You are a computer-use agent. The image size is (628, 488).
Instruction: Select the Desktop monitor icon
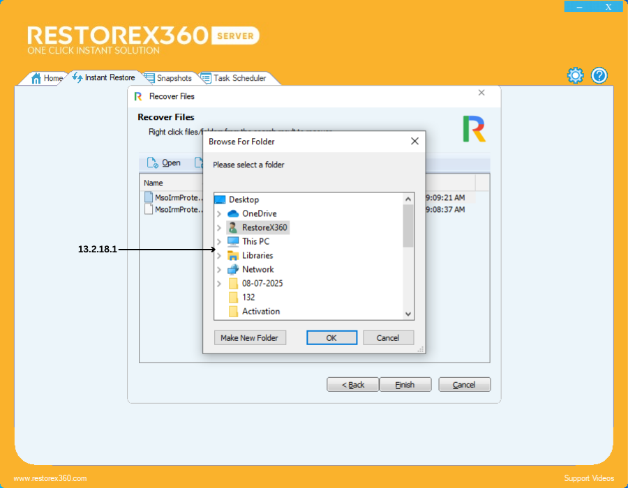220,199
